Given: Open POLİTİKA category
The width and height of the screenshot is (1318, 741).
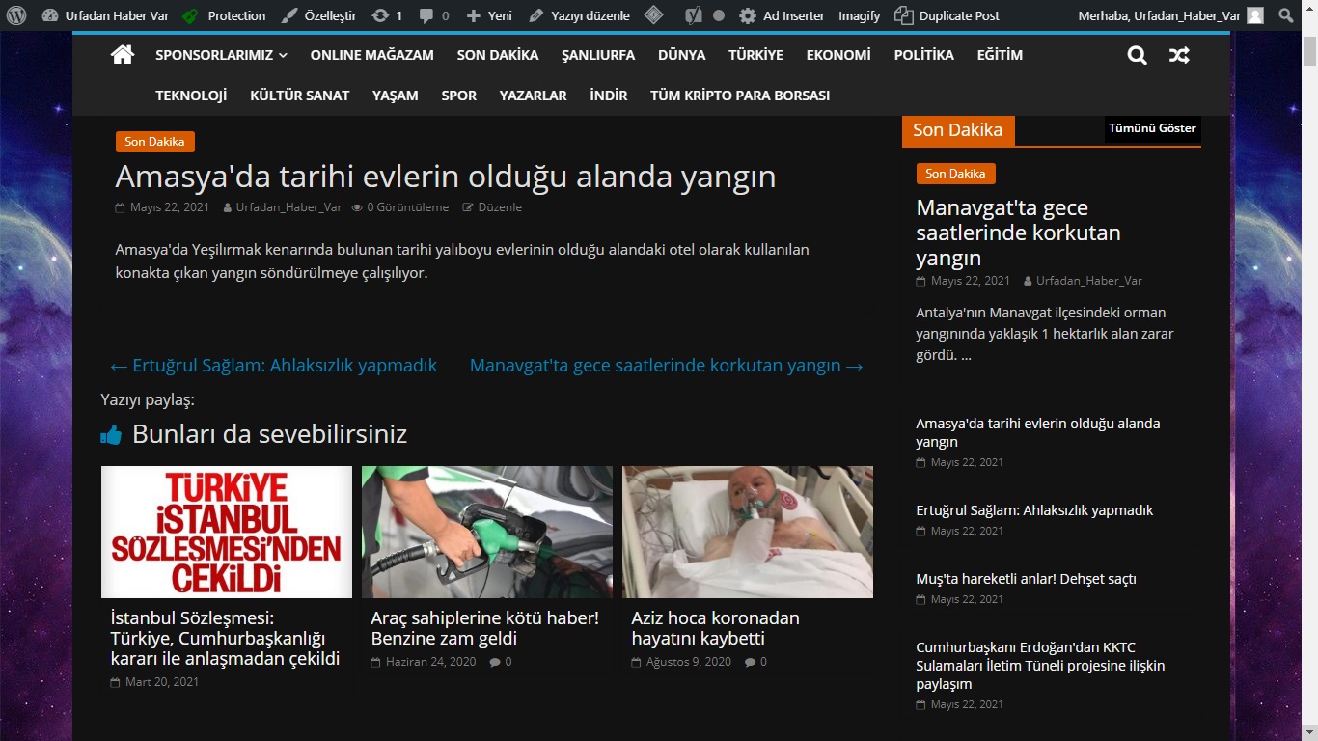Looking at the screenshot, I should click(923, 55).
